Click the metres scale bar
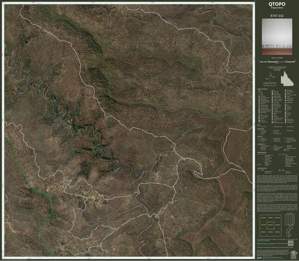The width and height of the screenshot is (299, 261). pyautogui.click(x=278, y=61)
